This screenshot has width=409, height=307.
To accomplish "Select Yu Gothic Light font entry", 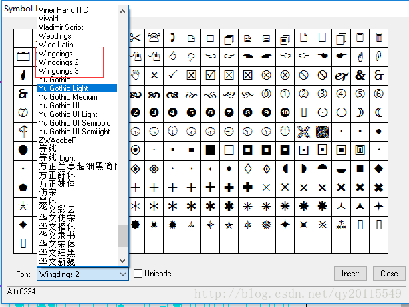I will (78, 88).
